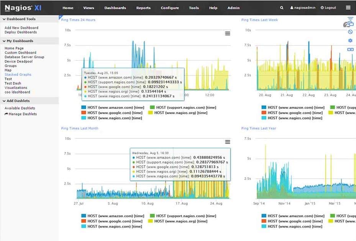This screenshot has width=356, height=241.
Task: Click cyan www.nagios.com swatch in Last Year legend
Action: pyautogui.click(x=264, y=226)
